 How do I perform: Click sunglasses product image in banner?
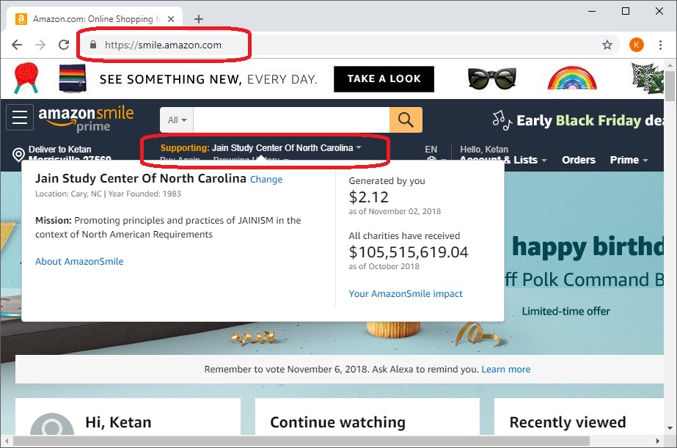(491, 78)
